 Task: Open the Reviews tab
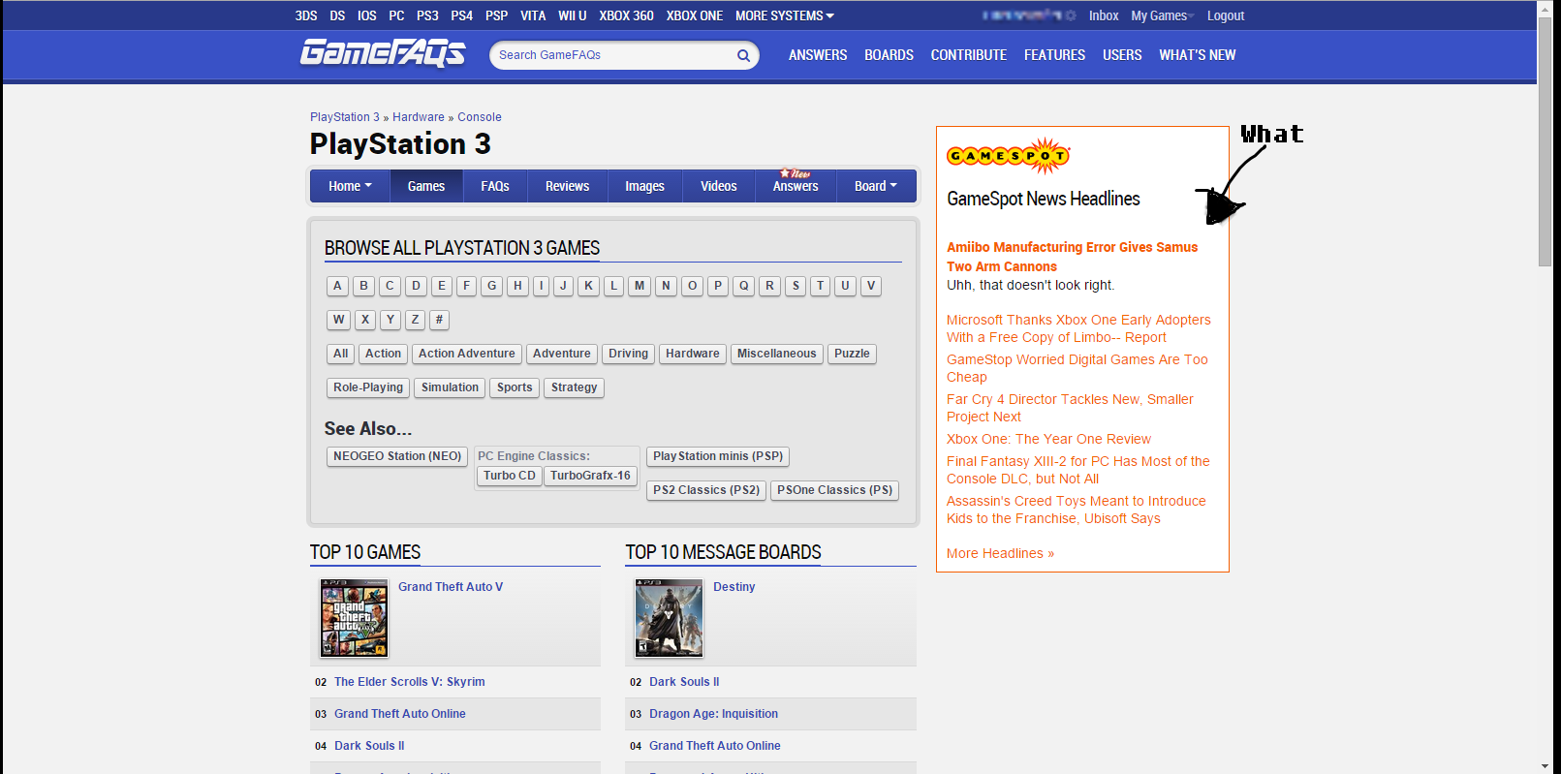pos(567,186)
